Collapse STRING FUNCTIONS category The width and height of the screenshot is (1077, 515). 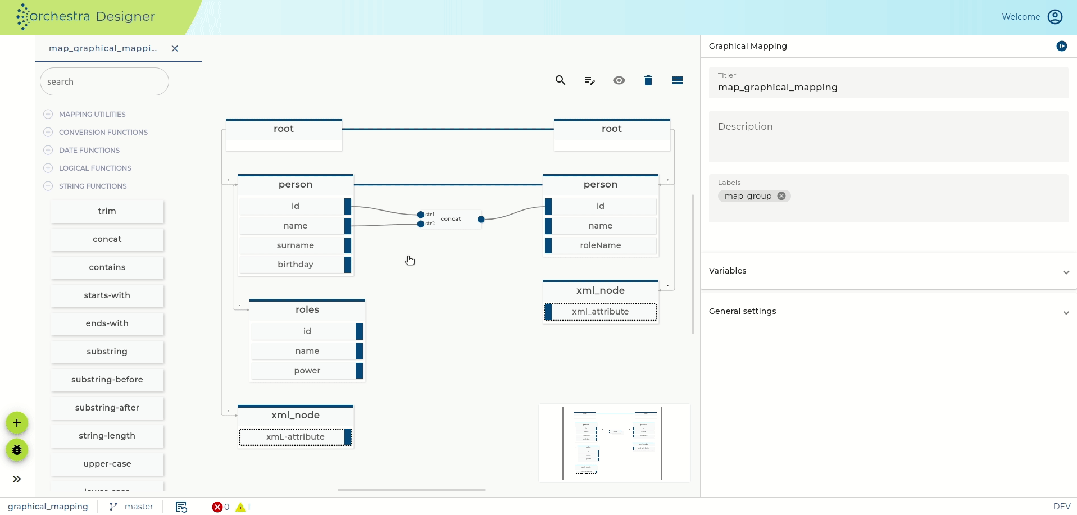48,186
